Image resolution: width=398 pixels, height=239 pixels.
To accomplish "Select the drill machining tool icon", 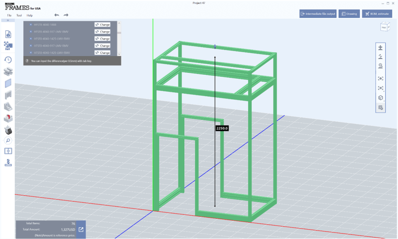I will pyautogui.click(x=8, y=163).
